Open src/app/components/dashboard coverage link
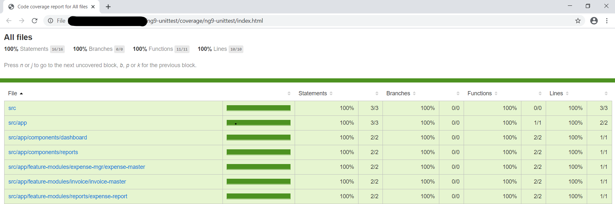The height and width of the screenshot is (204, 615). (47, 137)
